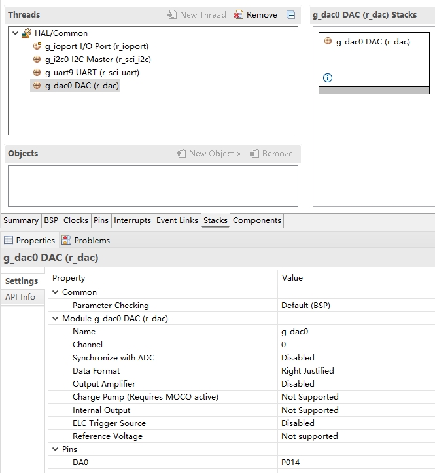The width and height of the screenshot is (435, 473).
Task: Open Parameter Checking value Default (BSP)
Action: coord(357,306)
